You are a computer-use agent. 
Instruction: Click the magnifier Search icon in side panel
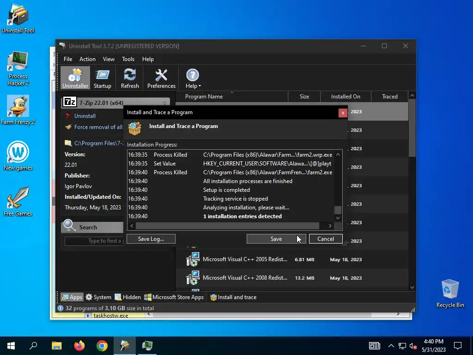(69, 226)
